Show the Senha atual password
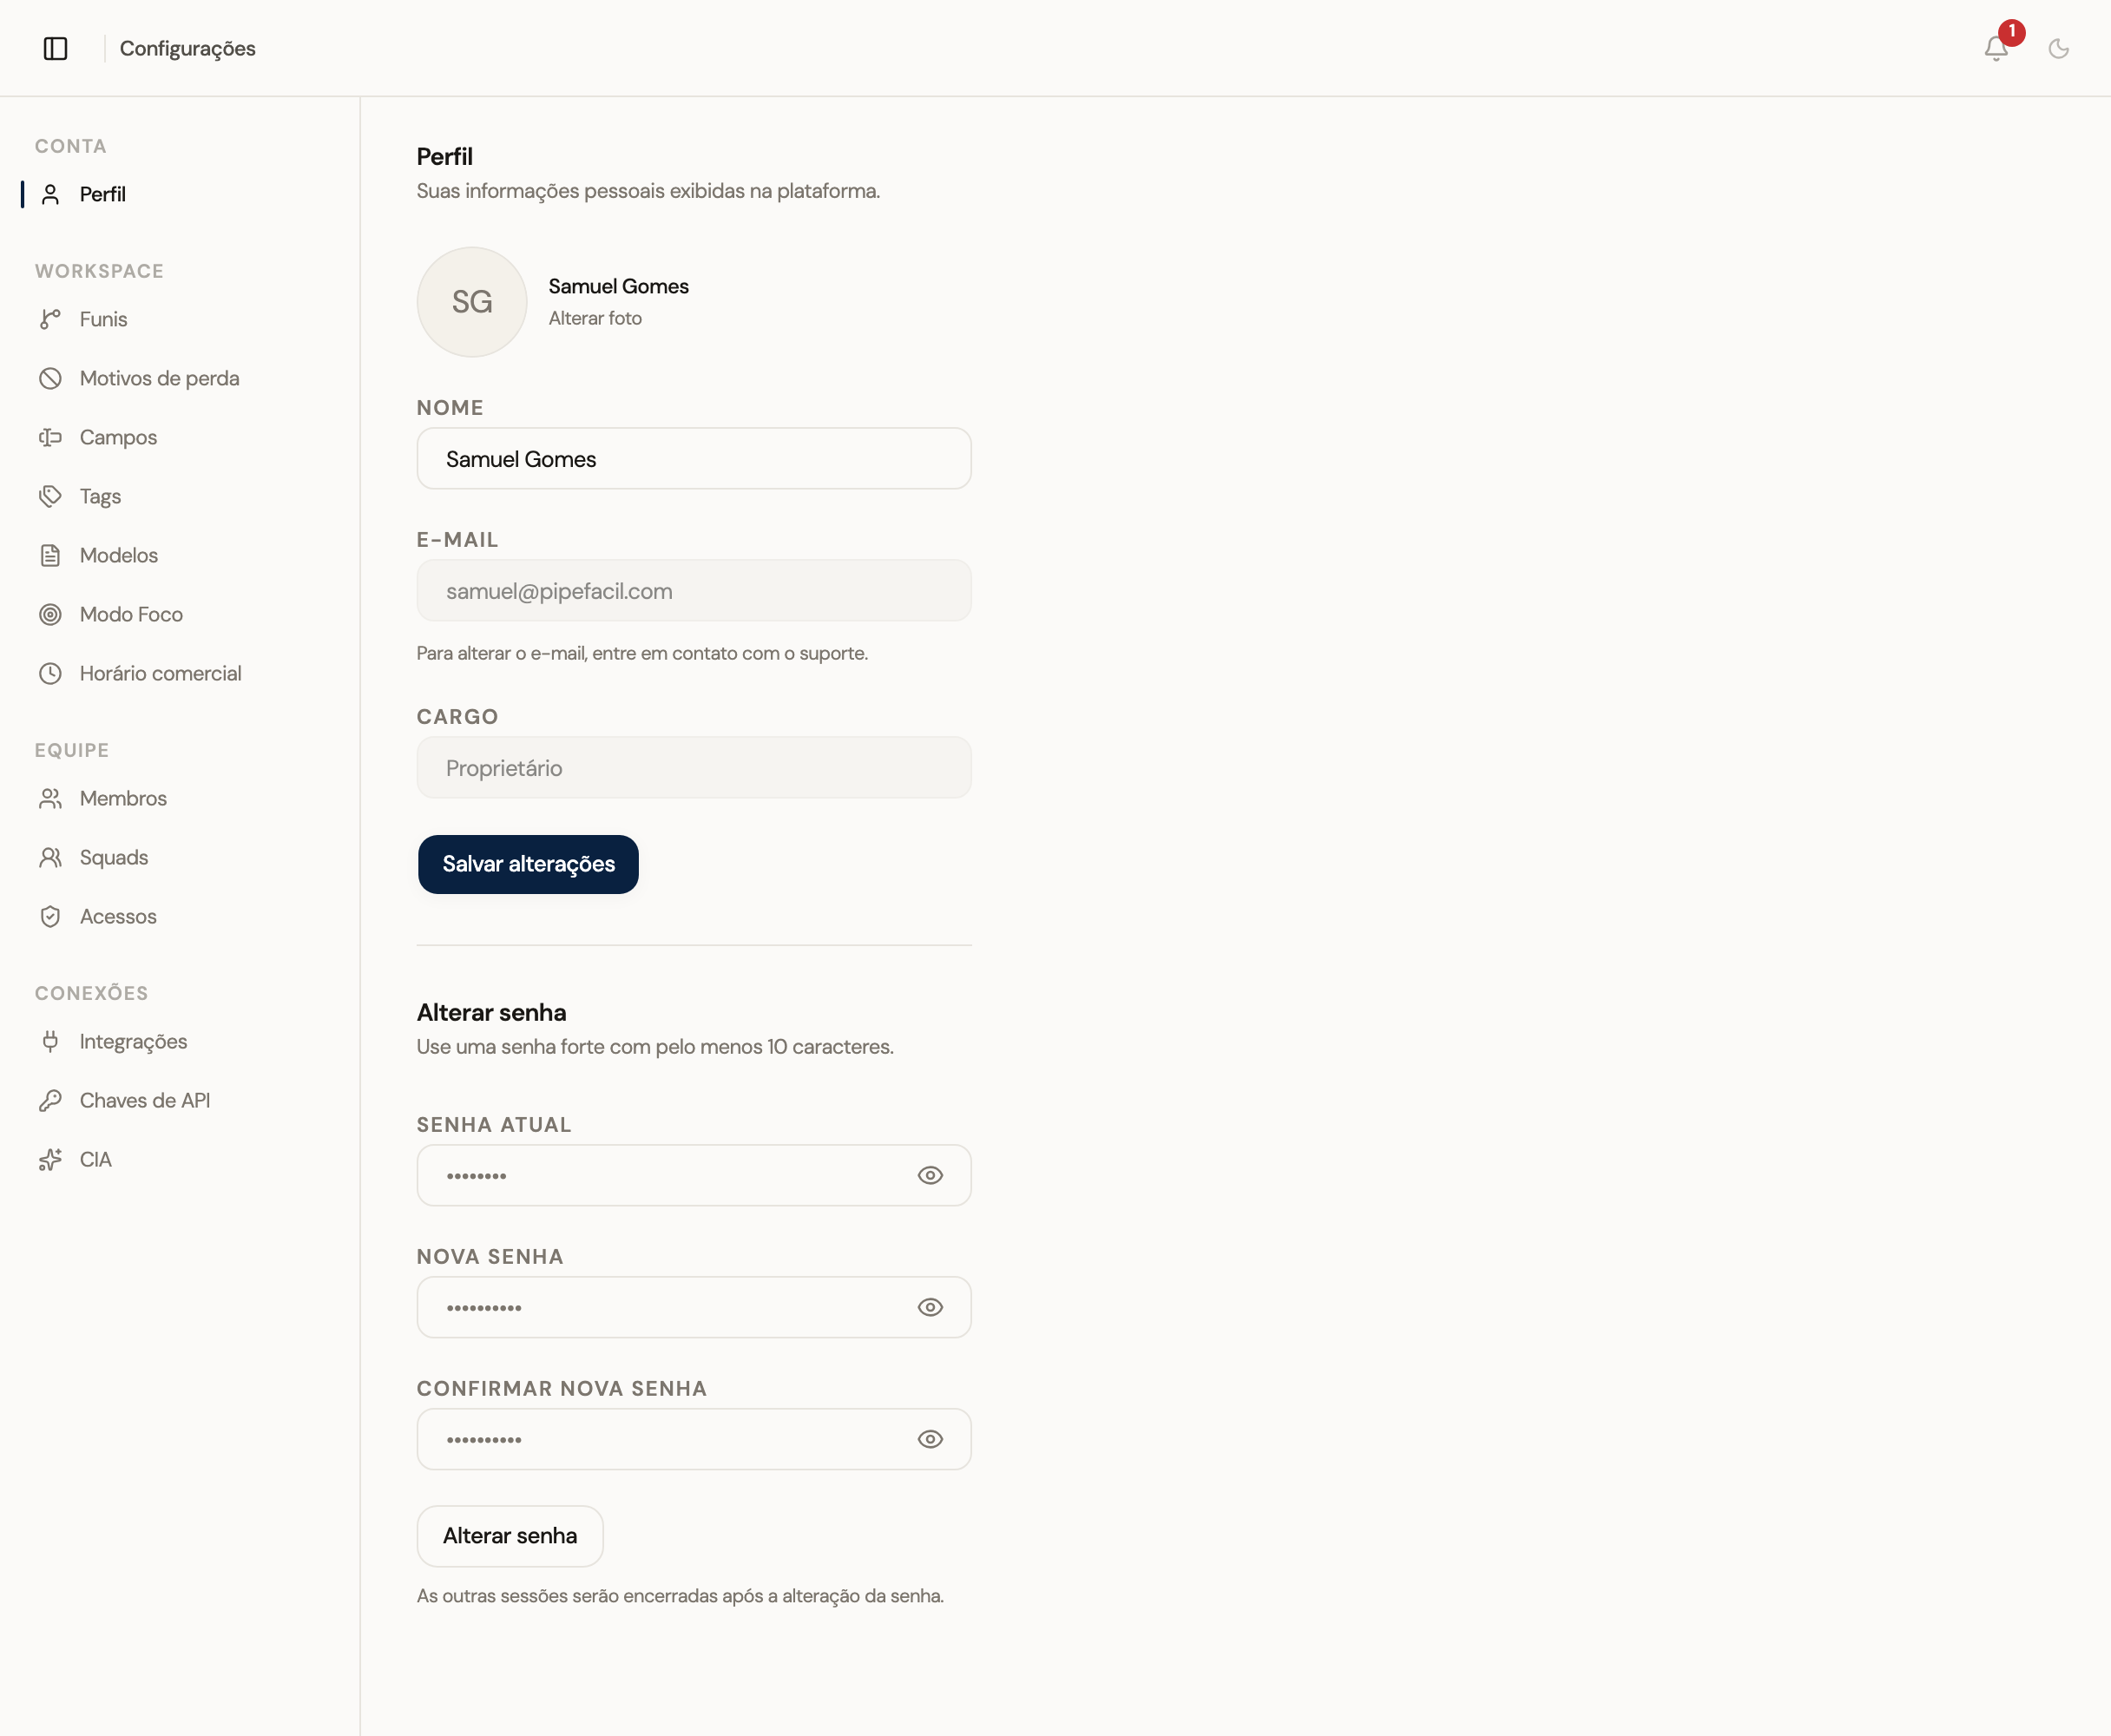The height and width of the screenshot is (1736, 2111). [x=930, y=1175]
